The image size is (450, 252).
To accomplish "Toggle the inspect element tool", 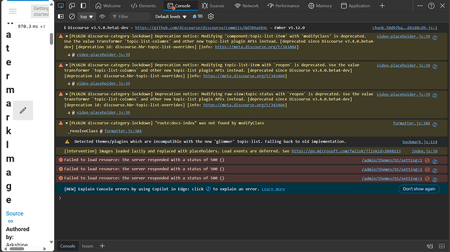I will [61, 6].
